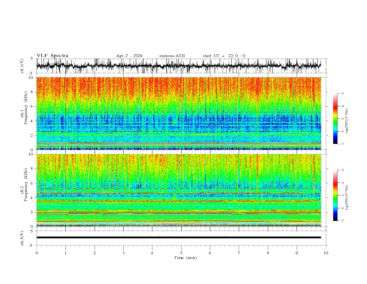Image resolution: width=367 pixels, height=284 pixels.
Task: Click the "-3" tick on ch.1 colorbar
Action: [342, 93]
